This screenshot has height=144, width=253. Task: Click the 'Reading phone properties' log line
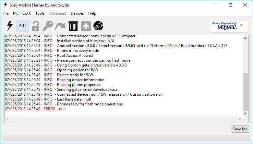coord(53,85)
